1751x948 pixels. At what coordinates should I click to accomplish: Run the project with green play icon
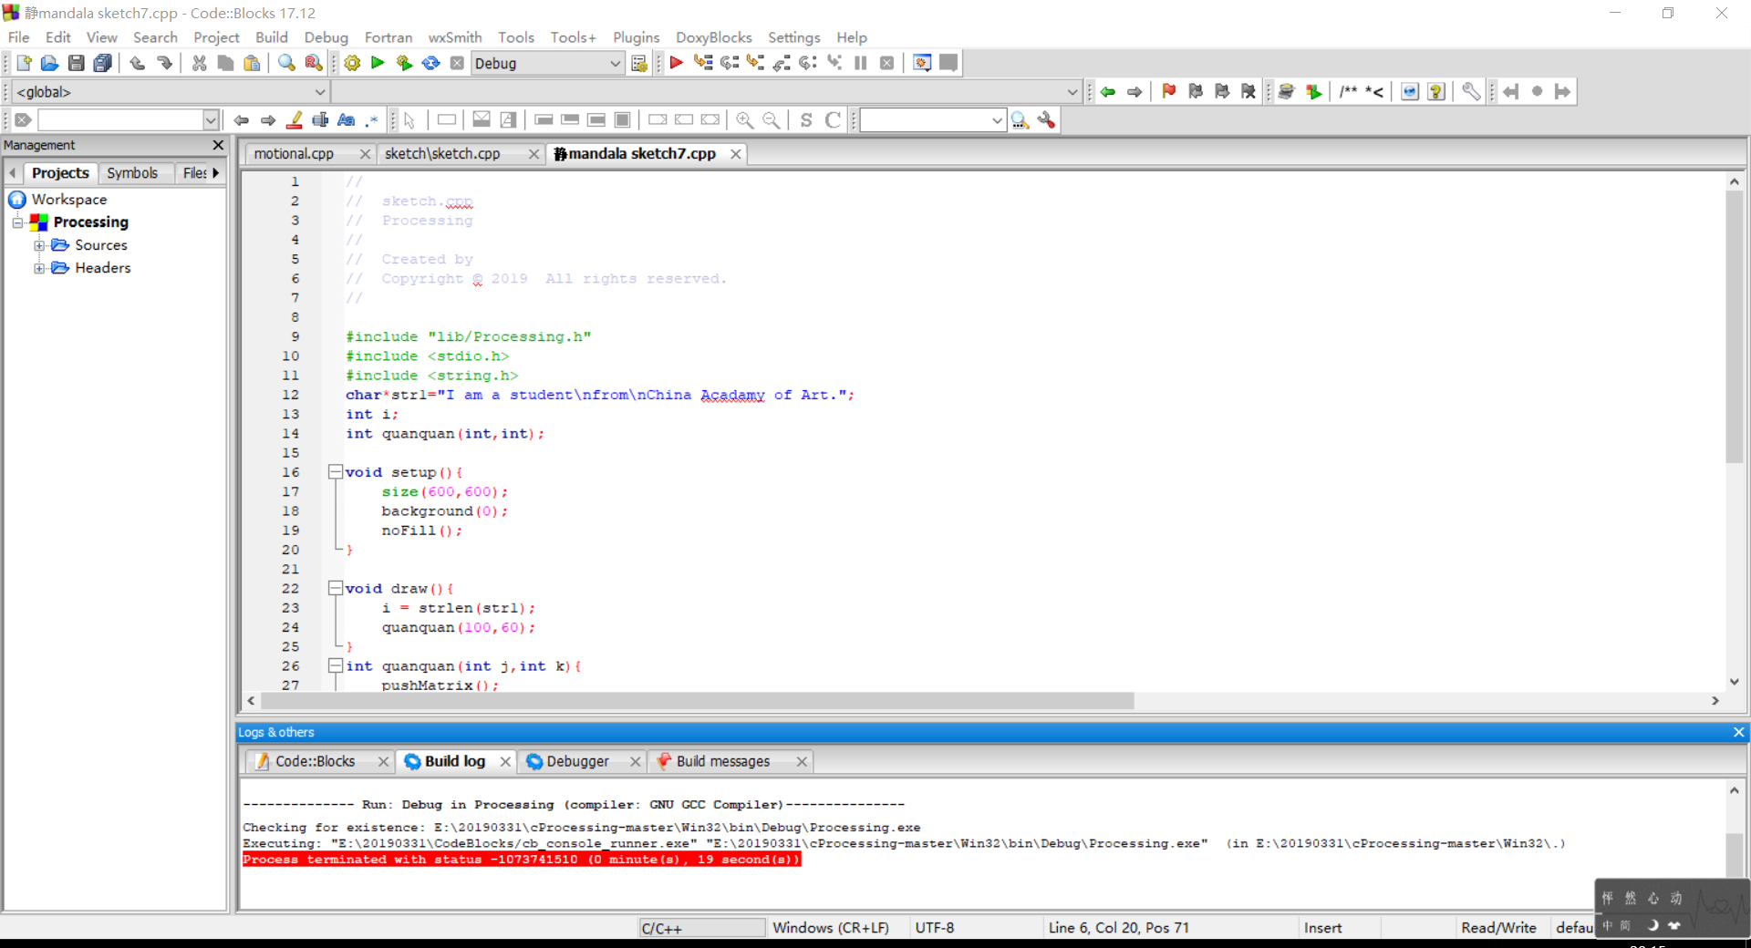(x=378, y=63)
